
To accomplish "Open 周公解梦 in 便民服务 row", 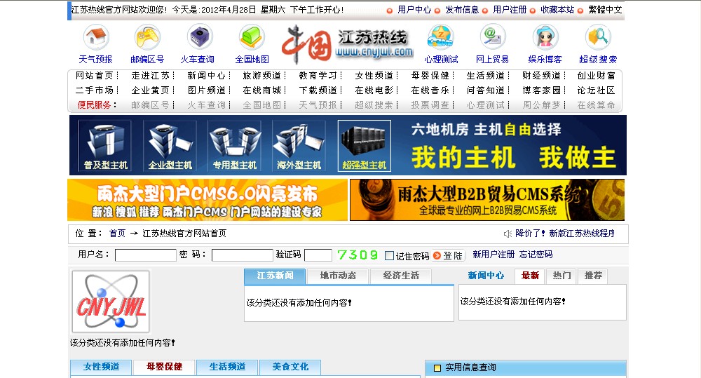I will pos(541,105).
